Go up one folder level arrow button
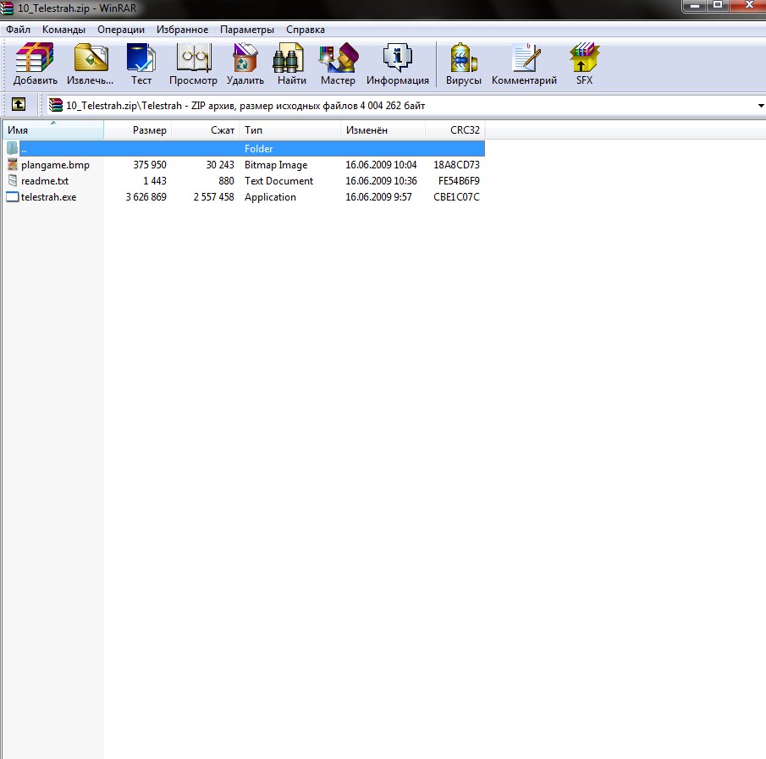The width and height of the screenshot is (766, 759). coord(19,104)
